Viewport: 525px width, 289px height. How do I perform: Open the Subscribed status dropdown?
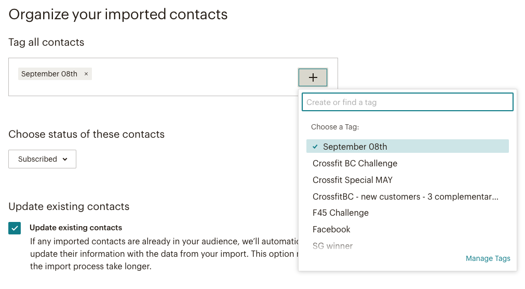pos(42,159)
